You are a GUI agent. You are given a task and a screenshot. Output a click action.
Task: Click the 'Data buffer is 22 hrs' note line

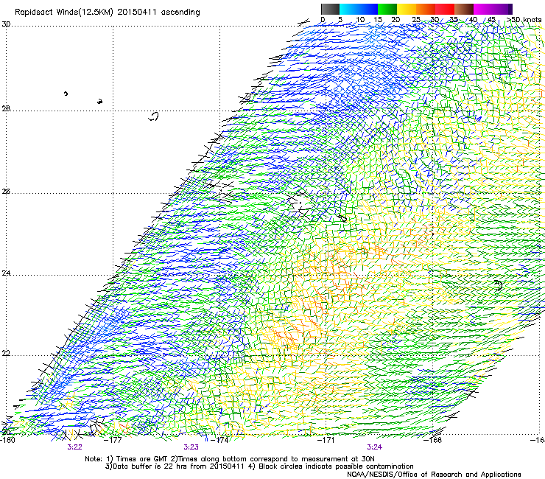[x=259, y=466]
